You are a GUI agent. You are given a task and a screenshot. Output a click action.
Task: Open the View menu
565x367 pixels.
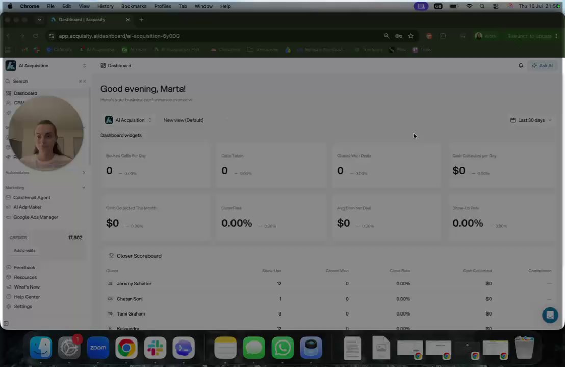pos(84,6)
